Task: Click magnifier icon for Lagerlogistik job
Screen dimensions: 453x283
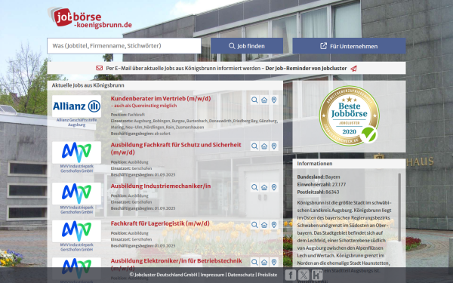Action: point(254,225)
